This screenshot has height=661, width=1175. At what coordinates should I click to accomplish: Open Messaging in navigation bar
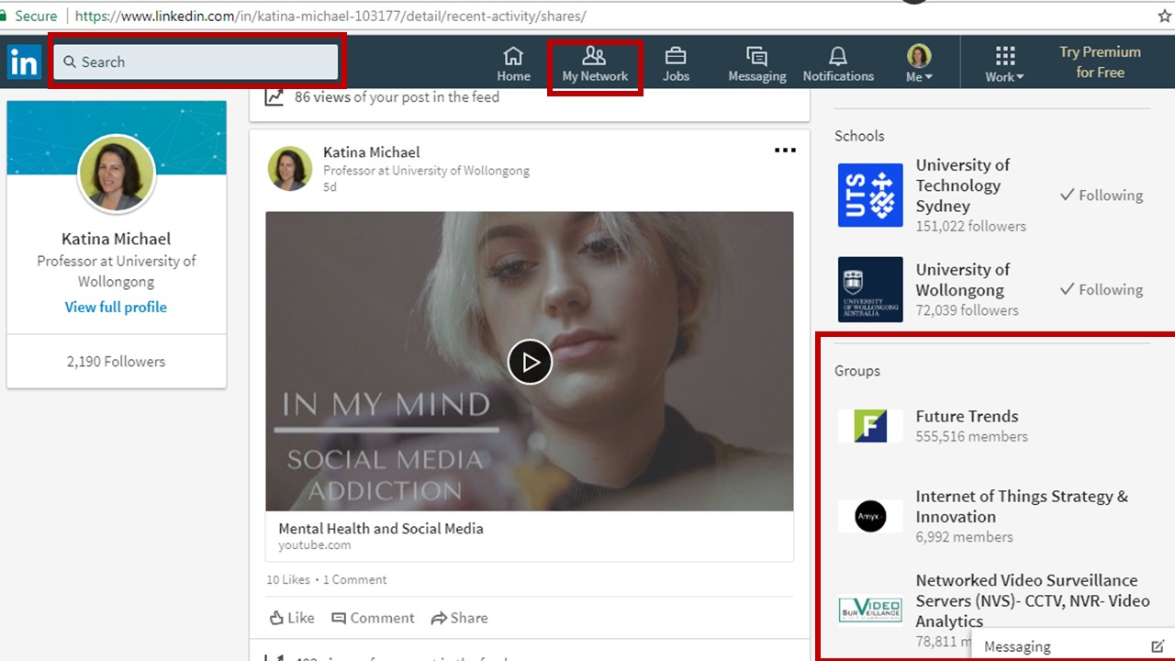pos(756,64)
